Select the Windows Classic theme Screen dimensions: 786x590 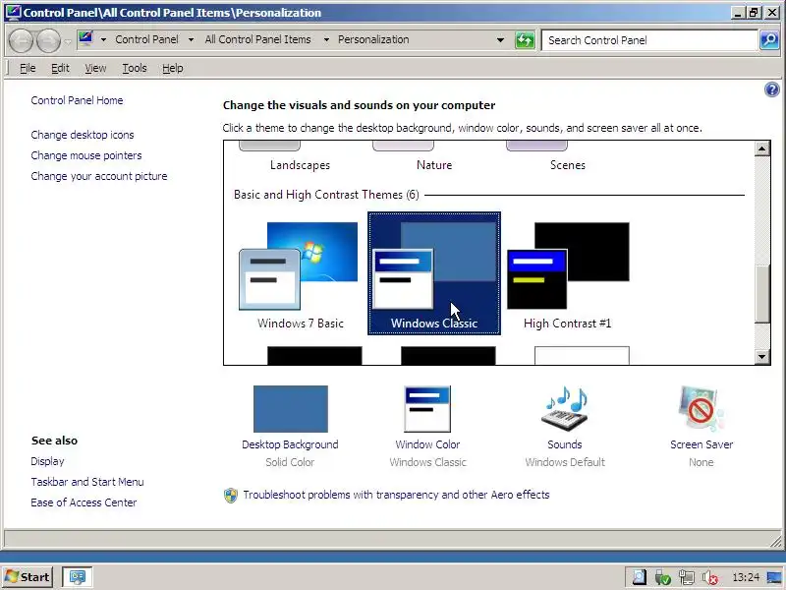(x=434, y=273)
